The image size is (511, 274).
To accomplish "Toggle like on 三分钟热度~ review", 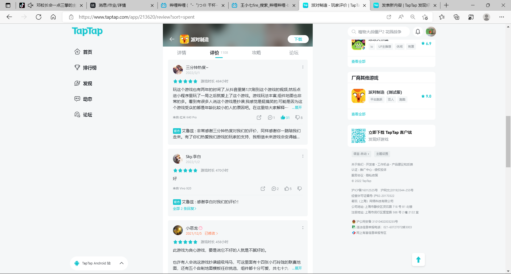I will 285,118.
